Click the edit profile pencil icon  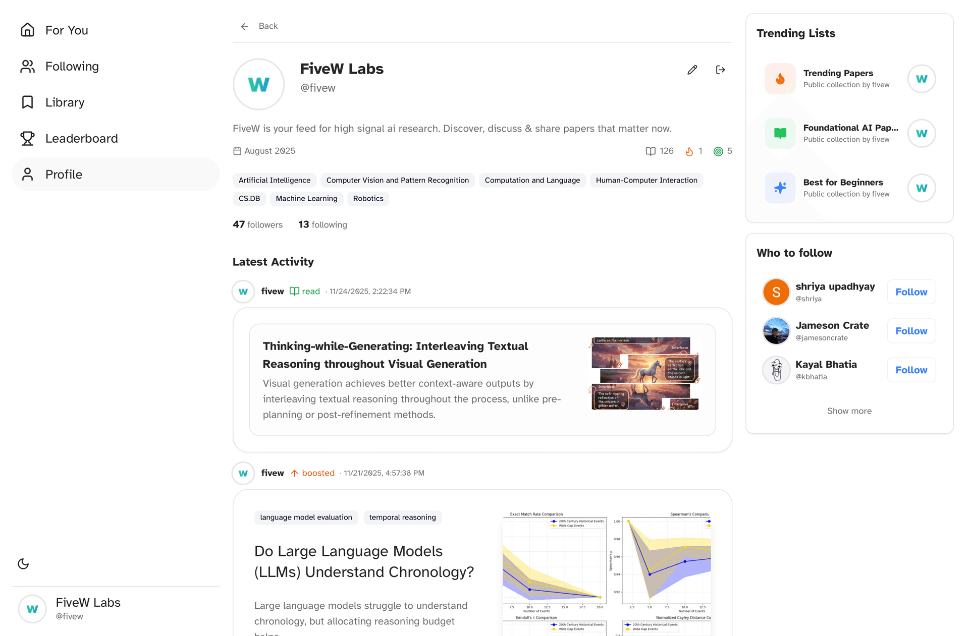tap(692, 70)
